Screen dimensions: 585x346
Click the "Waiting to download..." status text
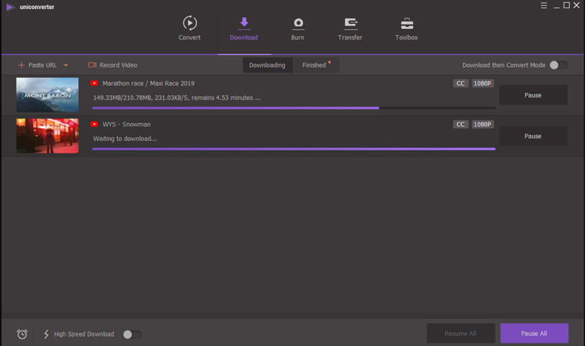[125, 139]
